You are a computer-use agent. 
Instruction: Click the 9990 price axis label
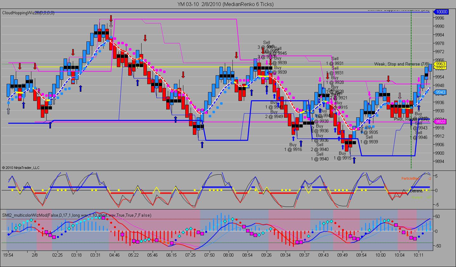coord(440,26)
